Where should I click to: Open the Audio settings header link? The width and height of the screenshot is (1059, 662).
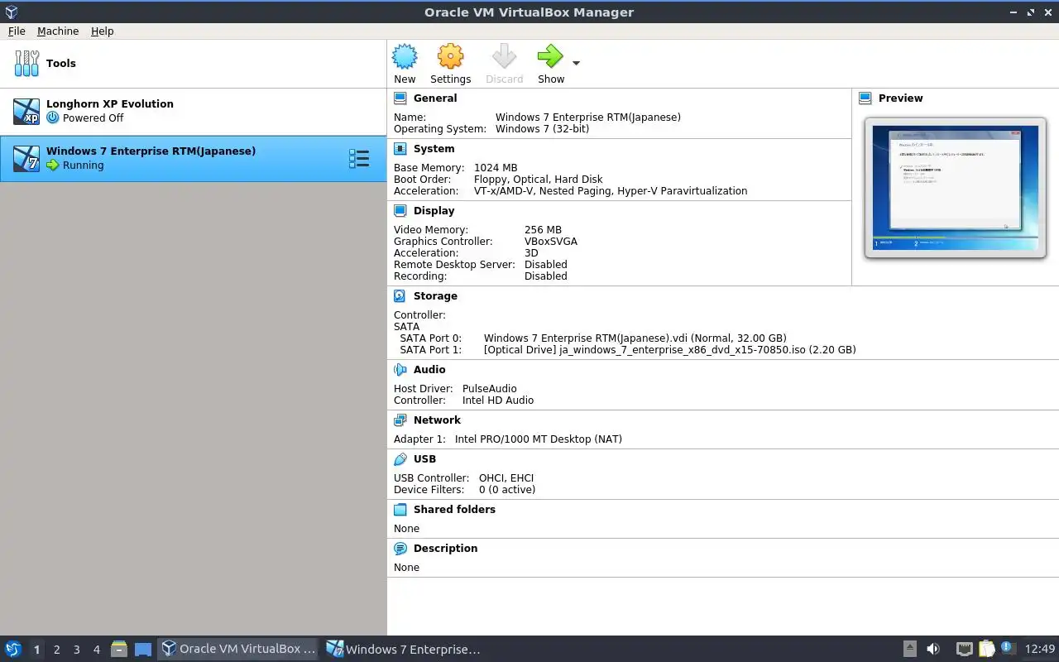click(429, 370)
